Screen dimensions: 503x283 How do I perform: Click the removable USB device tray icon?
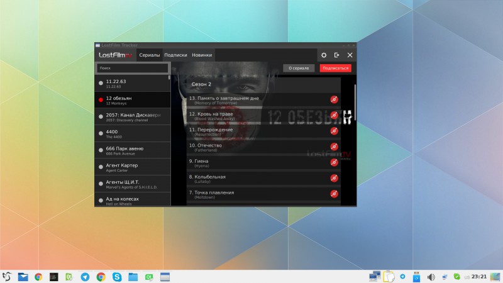click(416, 277)
